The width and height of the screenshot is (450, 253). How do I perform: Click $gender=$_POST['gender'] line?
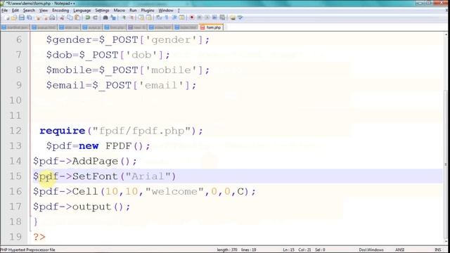(x=128, y=40)
